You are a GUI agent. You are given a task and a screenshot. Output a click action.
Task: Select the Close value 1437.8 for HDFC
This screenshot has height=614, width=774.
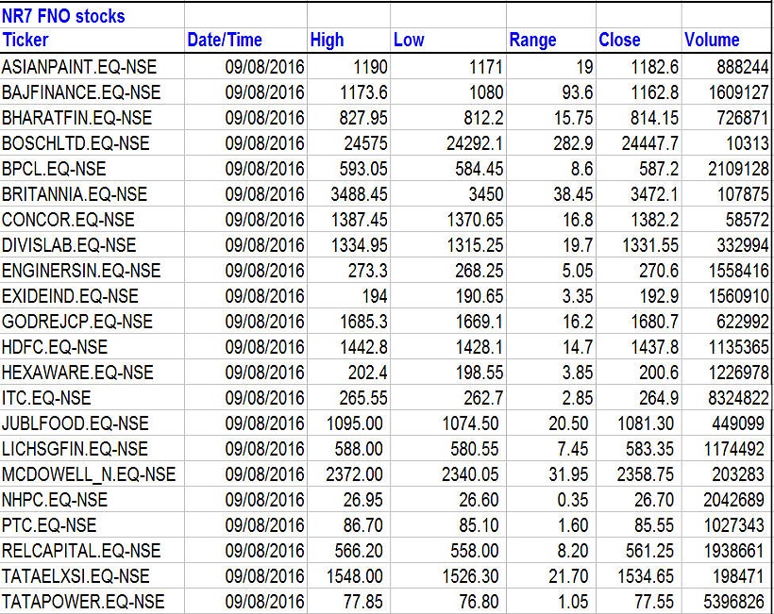pos(654,347)
